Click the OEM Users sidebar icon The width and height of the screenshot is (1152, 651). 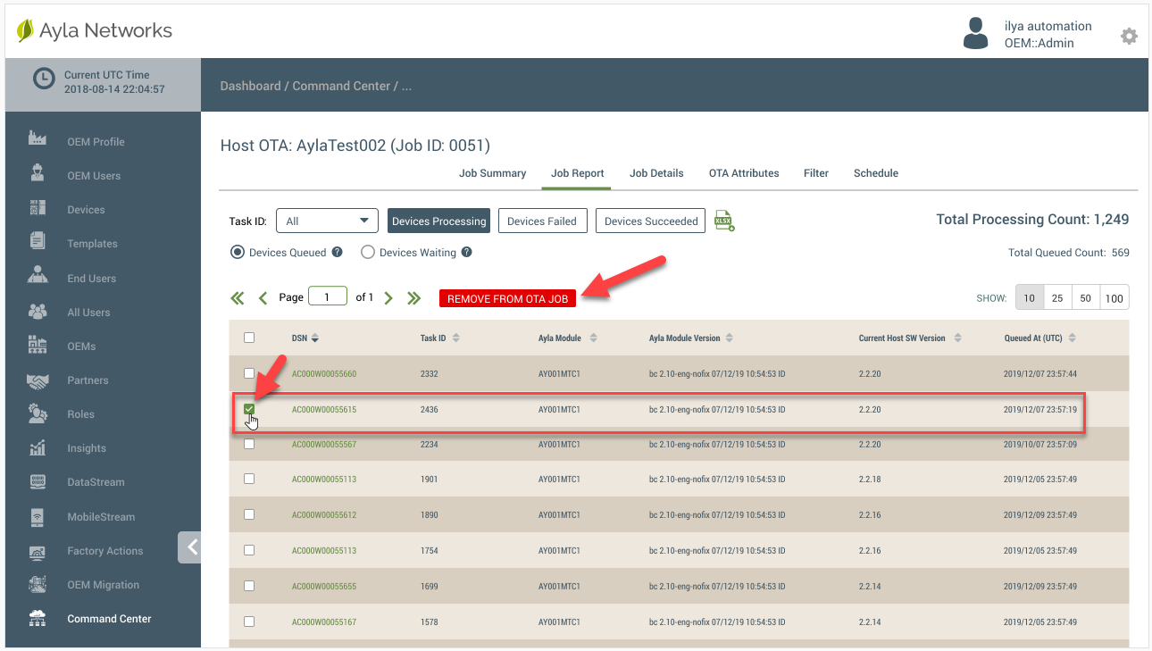point(38,173)
